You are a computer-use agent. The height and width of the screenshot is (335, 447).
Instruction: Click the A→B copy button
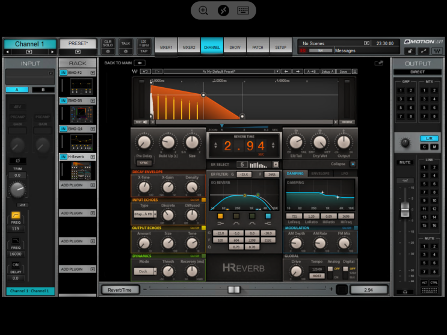(311, 72)
